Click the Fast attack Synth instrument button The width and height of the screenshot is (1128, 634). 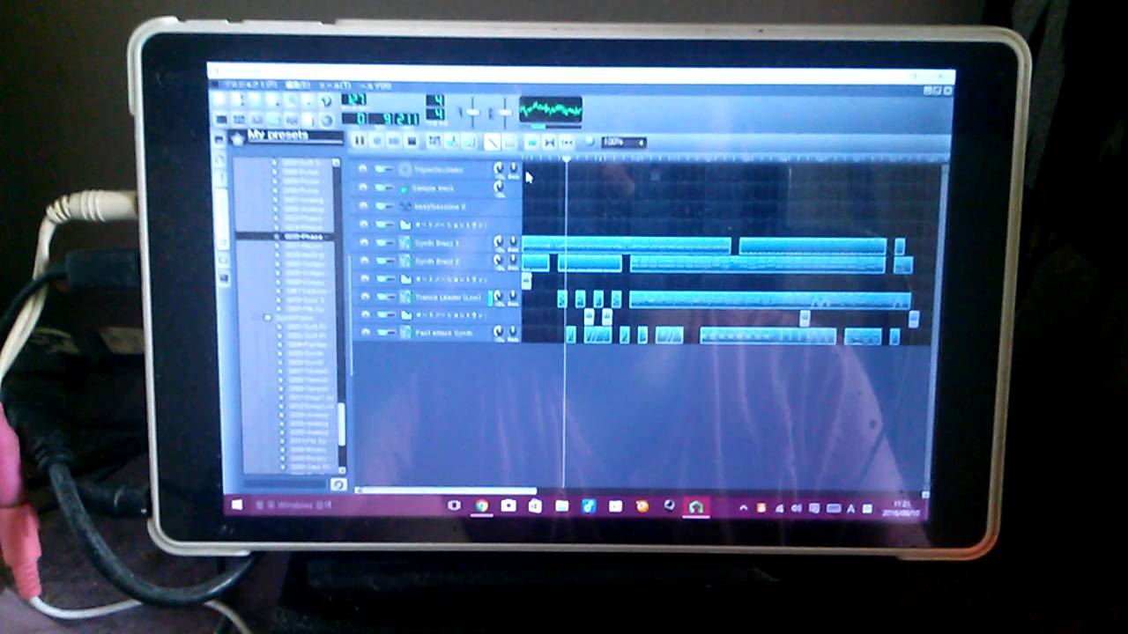pos(444,333)
